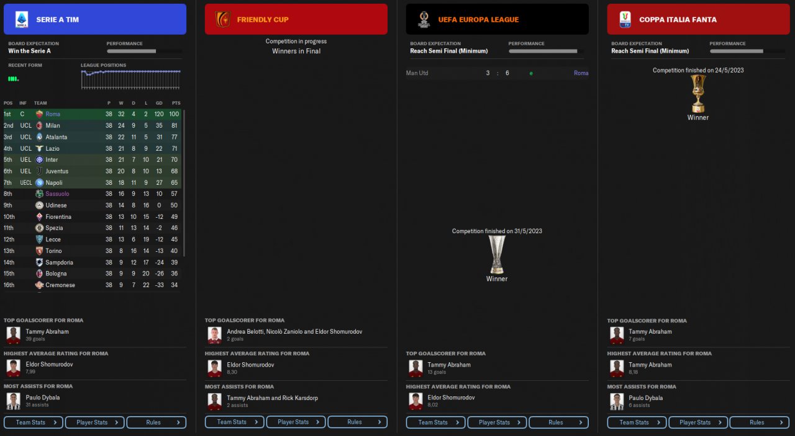The width and height of the screenshot is (795, 436).
Task: Open Sassuolo team link
Action: (x=57, y=194)
